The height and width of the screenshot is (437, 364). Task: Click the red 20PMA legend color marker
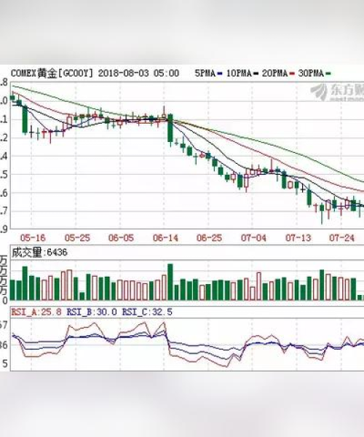[x=292, y=74]
